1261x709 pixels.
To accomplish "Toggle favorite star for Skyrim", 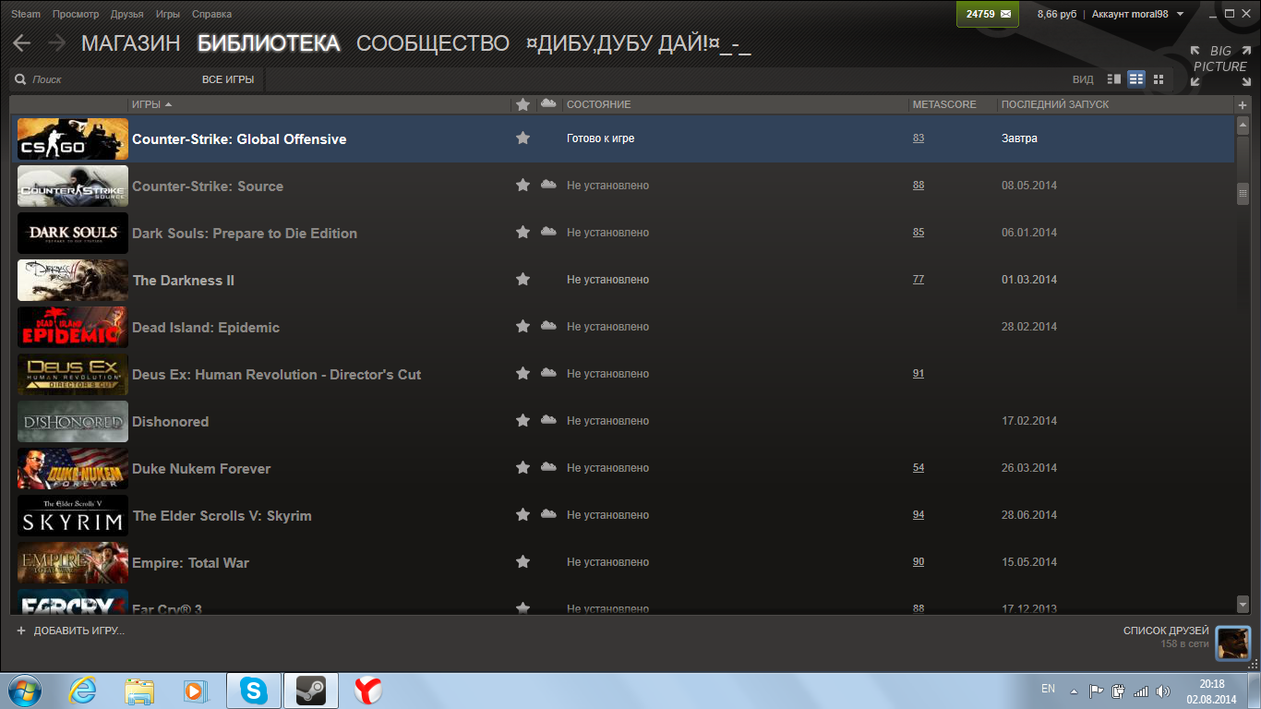I will point(523,514).
